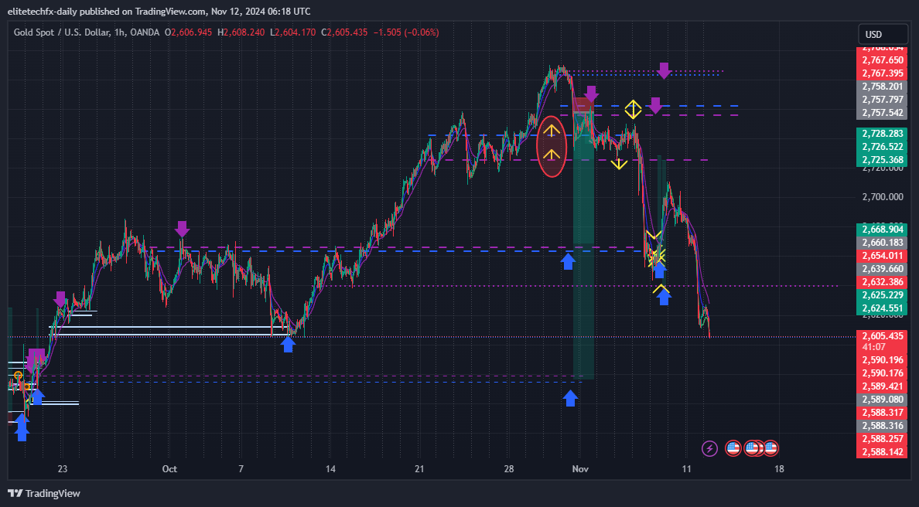This screenshot has height=507, width=919.
Task: Click the 2,588.142 price label
Action: 883,452
